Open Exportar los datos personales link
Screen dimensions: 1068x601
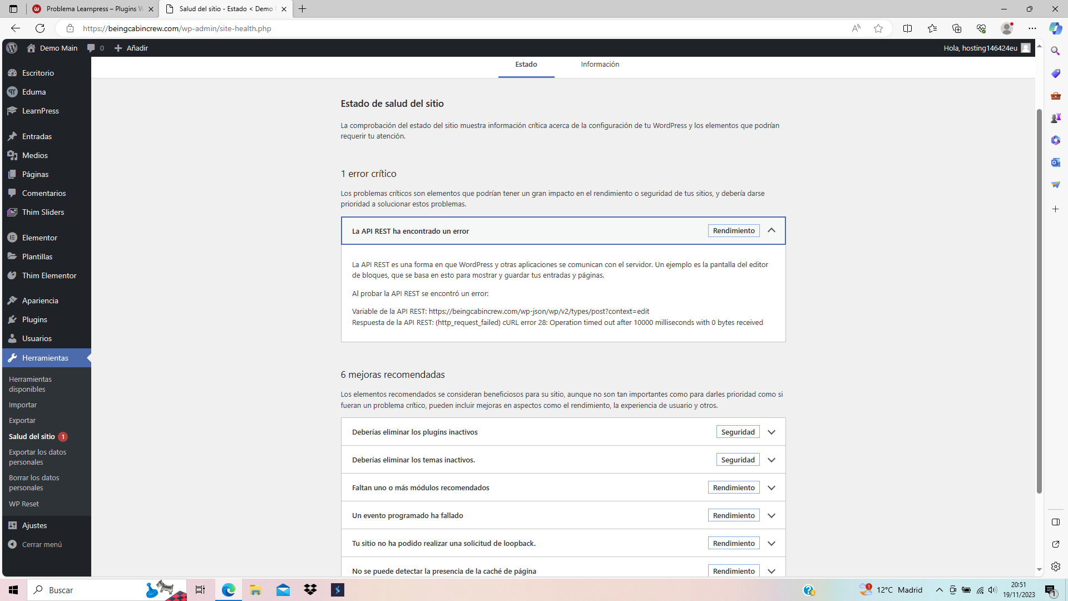tap(37, 457)
